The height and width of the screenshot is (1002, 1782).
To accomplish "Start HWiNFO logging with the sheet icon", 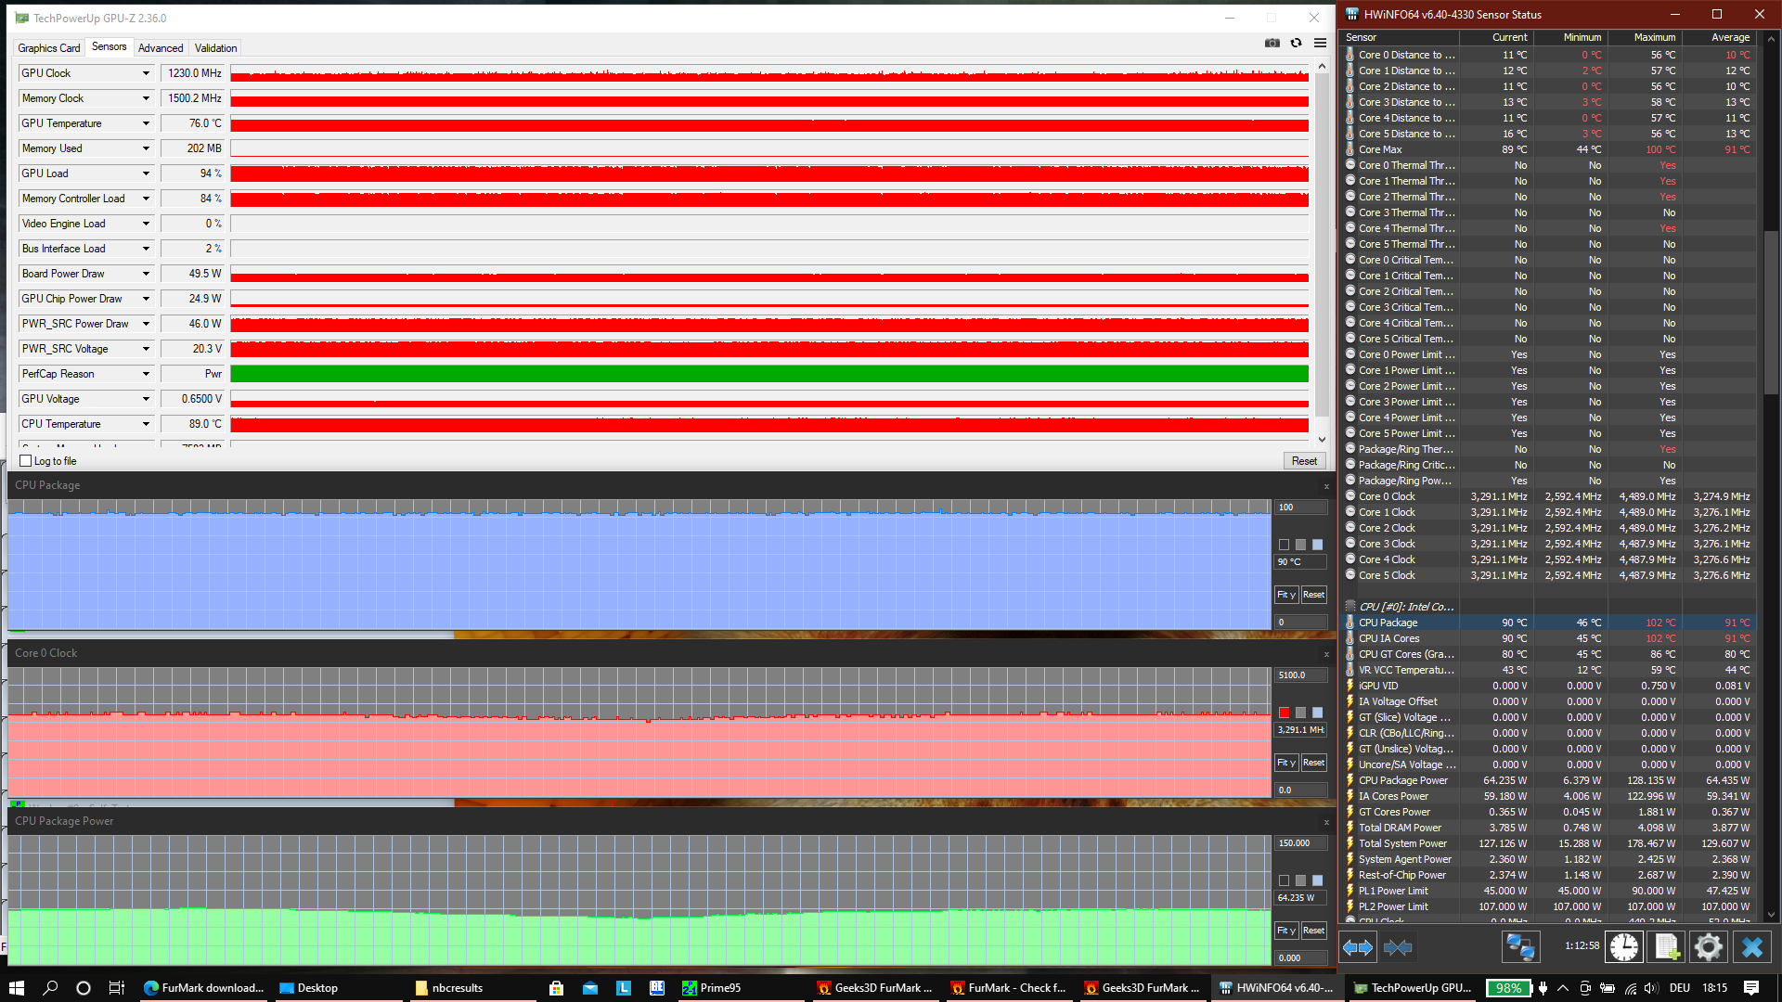I will point(1666,947).
